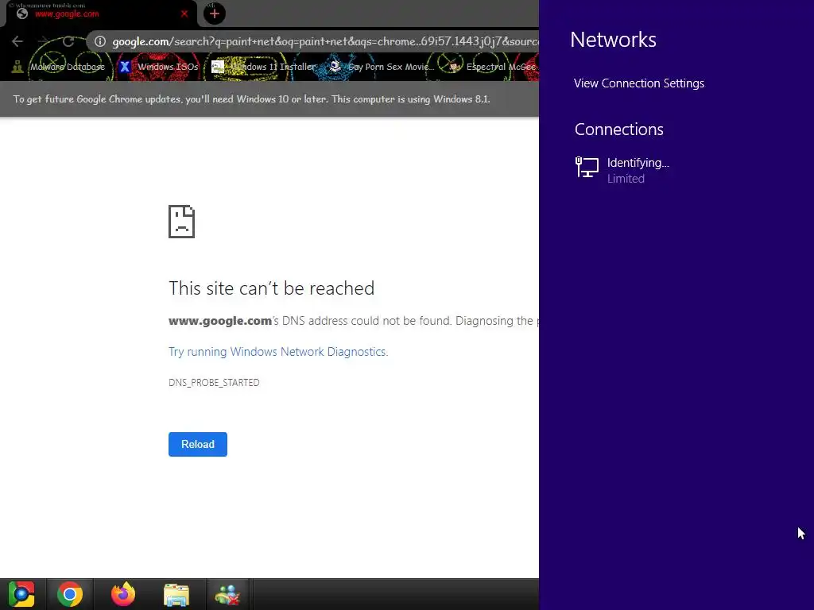Screen dimensions: 814x610
Task: Open the Start button in taskbar
Action: click(21, 594)
